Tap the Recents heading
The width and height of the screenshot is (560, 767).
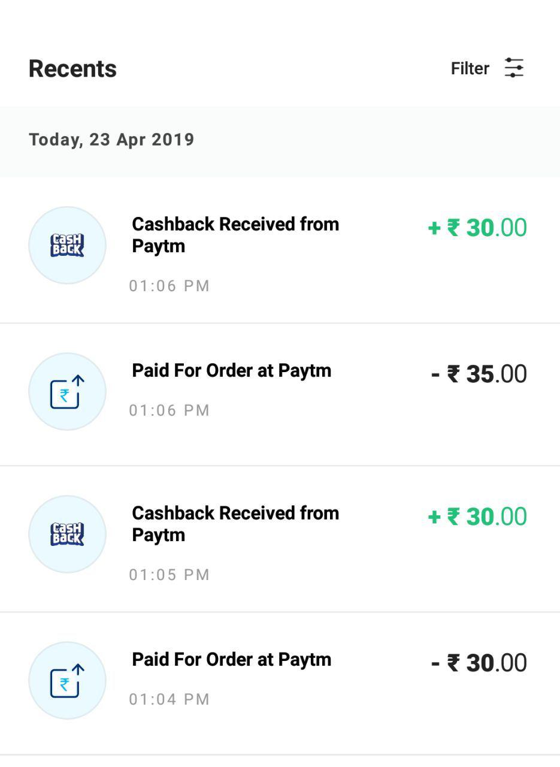click(x=72, y=68)
